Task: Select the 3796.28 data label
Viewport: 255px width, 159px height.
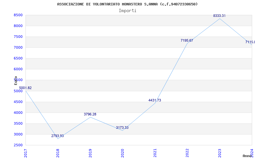Action: pos(90,114)
